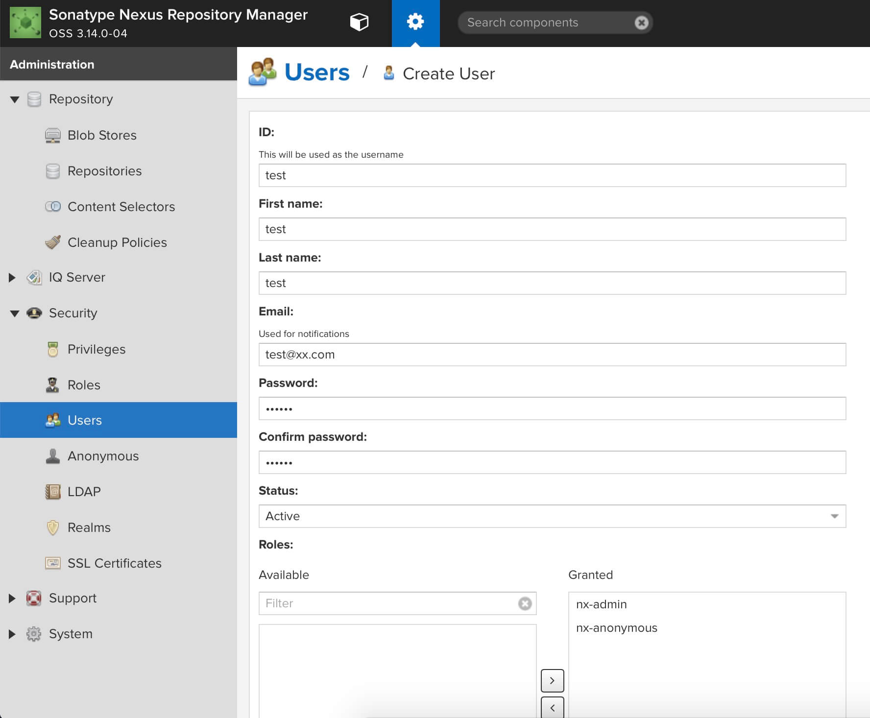The image size is (870, 718).
Task: Open Roles page
Action: pyautogui.click(x=84, y=385)
